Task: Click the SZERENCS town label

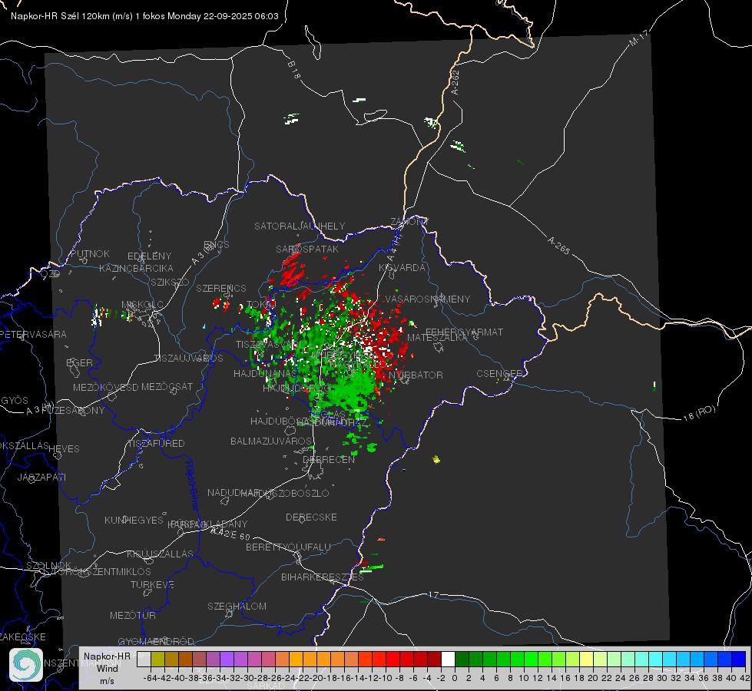Action: click(x=221, y=288)
